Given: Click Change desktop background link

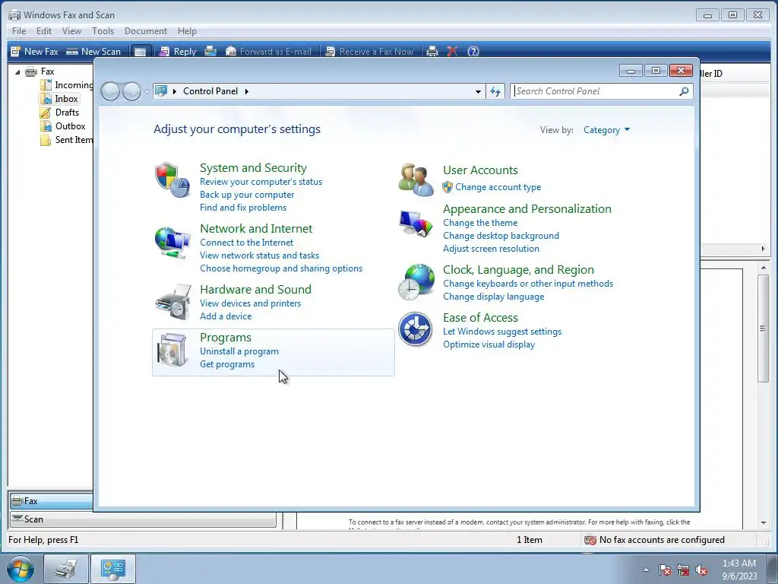Looking at the screenshot, I should (x=501, y=236).
